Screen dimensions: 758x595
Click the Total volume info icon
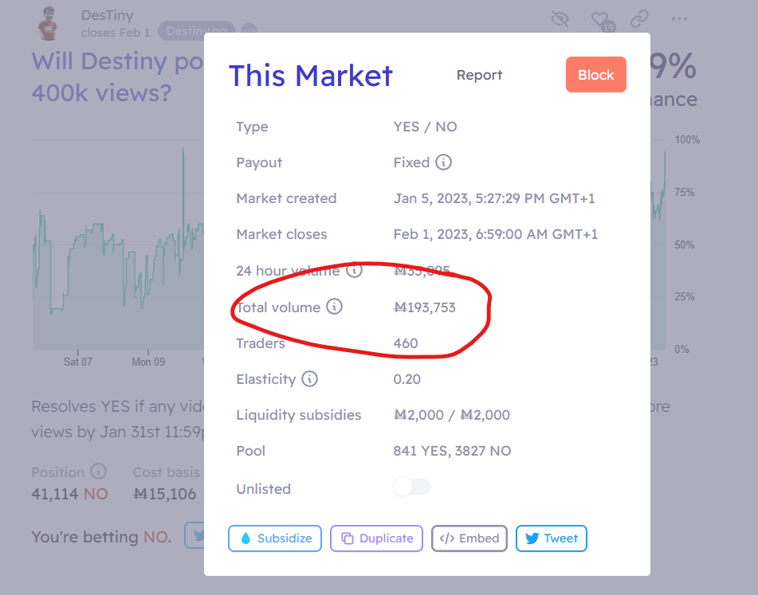[334, 306]
